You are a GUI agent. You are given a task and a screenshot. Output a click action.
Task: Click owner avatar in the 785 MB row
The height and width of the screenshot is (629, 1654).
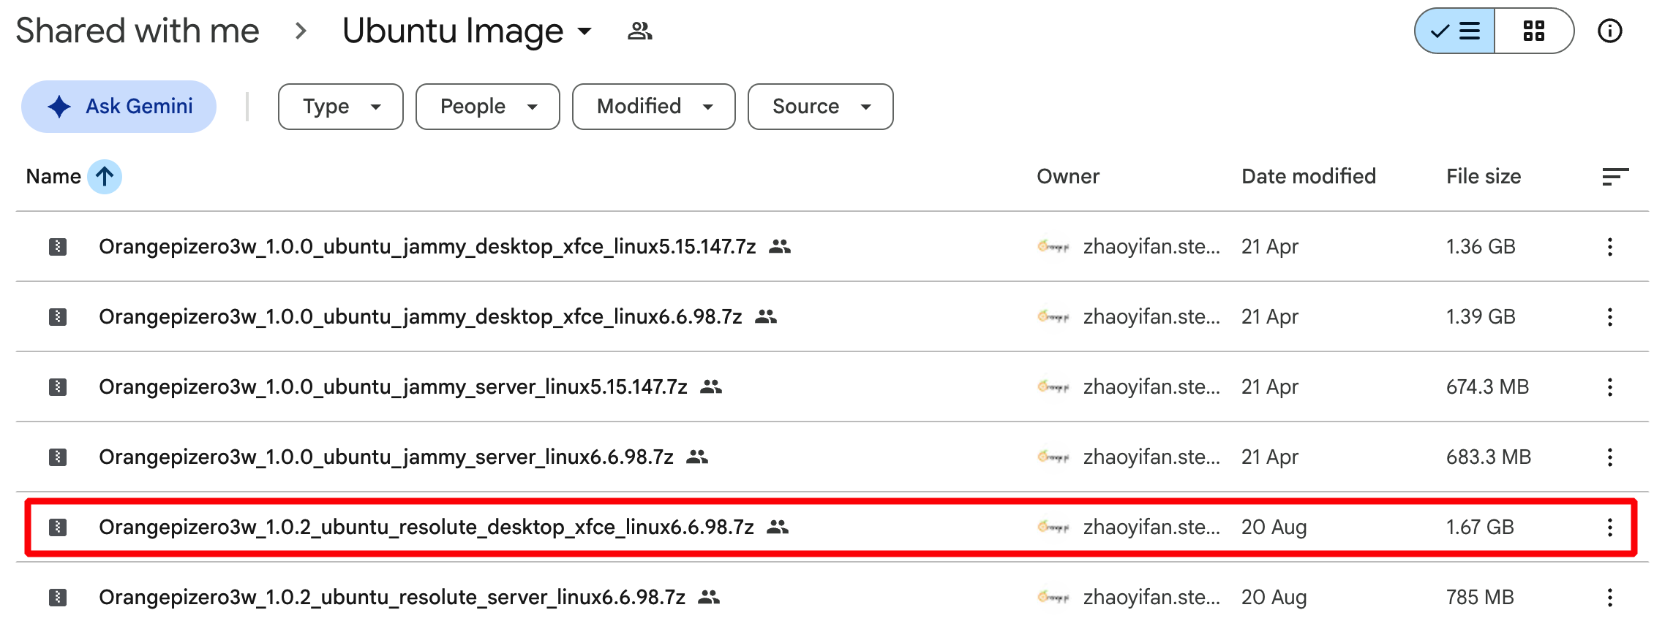pyautogui.click(x=1053, y=598)
